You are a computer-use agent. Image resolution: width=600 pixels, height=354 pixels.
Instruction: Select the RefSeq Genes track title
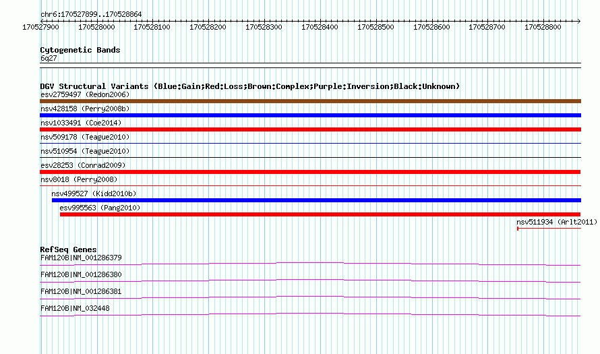[68, 249]
